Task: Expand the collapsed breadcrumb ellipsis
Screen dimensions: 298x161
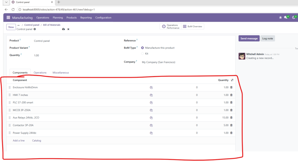Action: click(19, 25)
